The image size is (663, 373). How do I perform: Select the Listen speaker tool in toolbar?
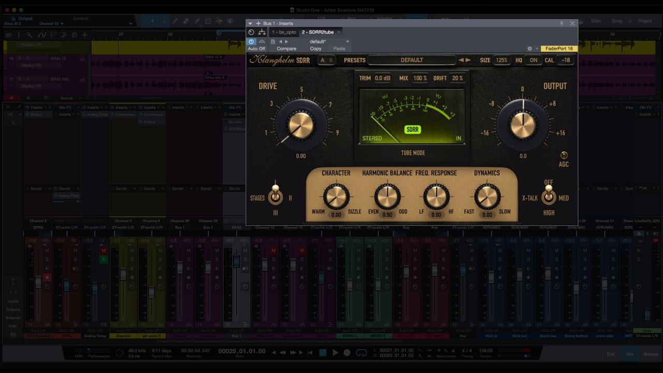(x=230, y=21)
